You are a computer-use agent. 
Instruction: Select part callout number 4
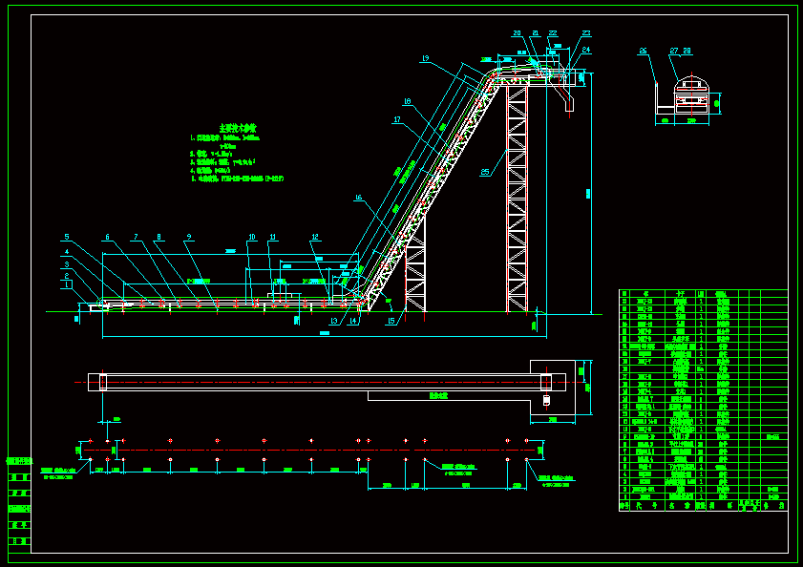[x=67, y=252]
